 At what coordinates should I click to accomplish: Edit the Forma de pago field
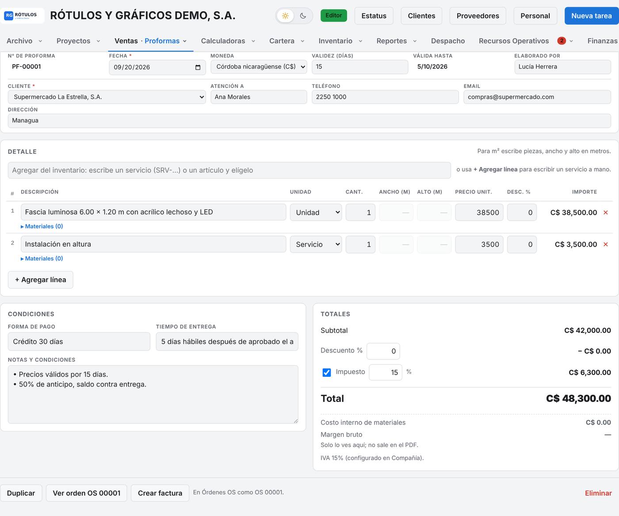click(79, 342)
